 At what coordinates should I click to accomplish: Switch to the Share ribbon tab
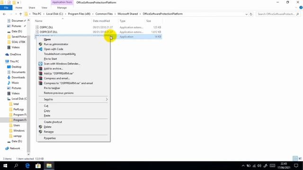click(x=32, y=8)
